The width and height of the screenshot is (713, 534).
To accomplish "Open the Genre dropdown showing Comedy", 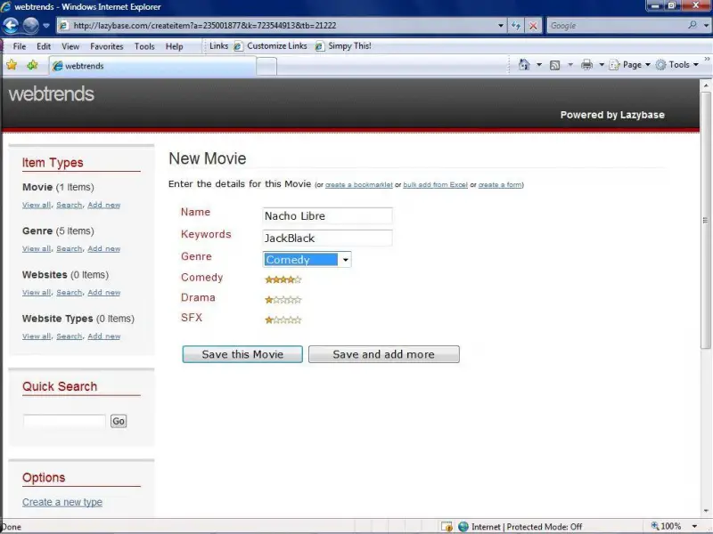I will click(307, 259).
